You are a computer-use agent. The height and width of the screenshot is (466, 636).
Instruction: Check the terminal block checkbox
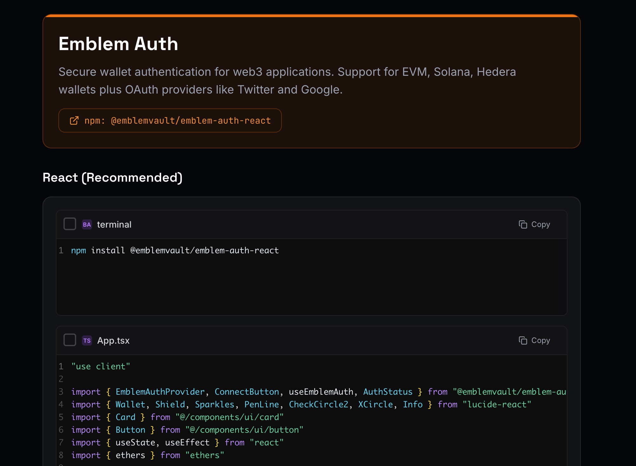pos(70,224)
